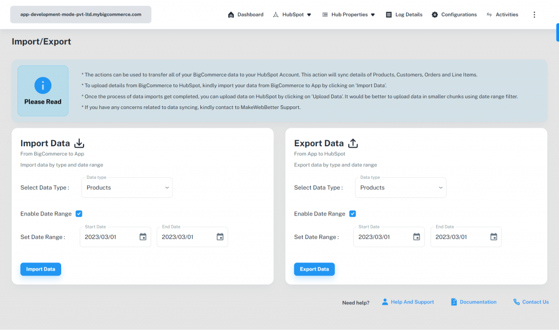559x330 pixels.
Task: Open calendar for Import End Date
Action: pos(220,237)
